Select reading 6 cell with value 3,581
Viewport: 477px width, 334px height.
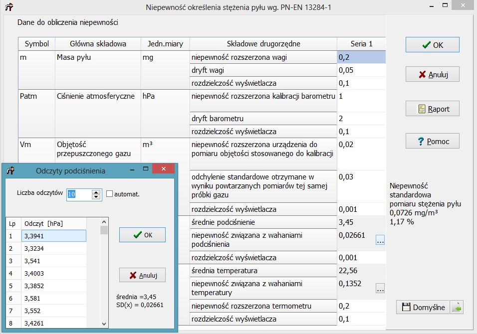click(x=54, y=298)
